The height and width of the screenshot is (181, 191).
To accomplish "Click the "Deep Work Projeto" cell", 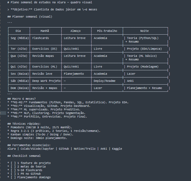I will coord(46,81).
